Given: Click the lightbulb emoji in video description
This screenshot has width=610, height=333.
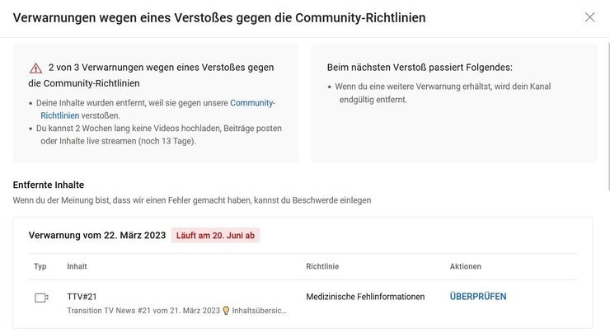Looking at the screenshot, I should [x=226, y=311].
